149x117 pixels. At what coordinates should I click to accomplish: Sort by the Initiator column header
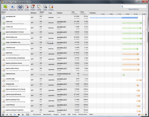point(64,13)
